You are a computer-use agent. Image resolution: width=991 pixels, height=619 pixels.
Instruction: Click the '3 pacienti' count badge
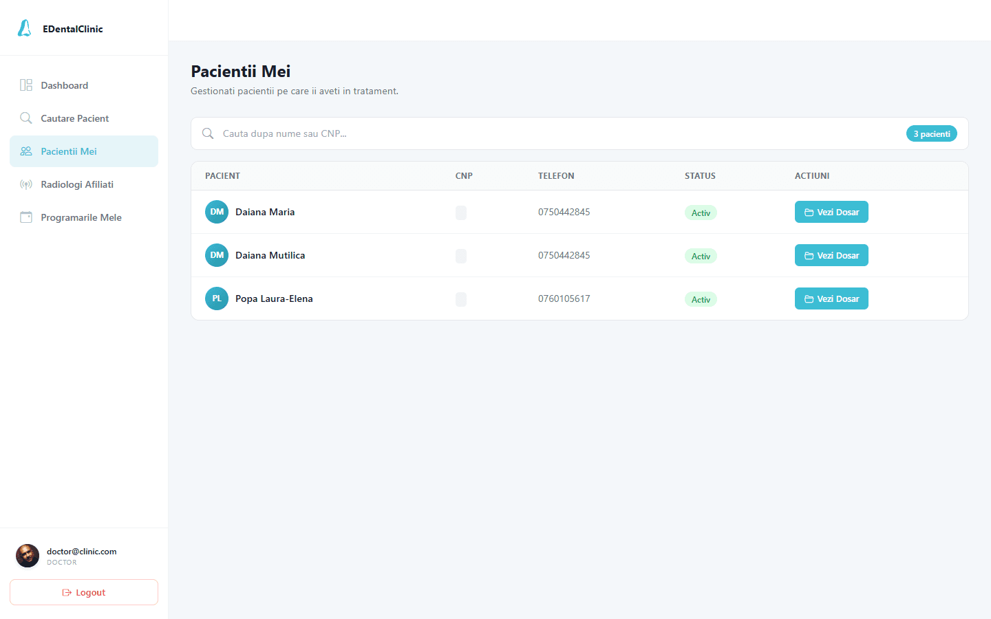pyautogui.click(x=932, y=133)
